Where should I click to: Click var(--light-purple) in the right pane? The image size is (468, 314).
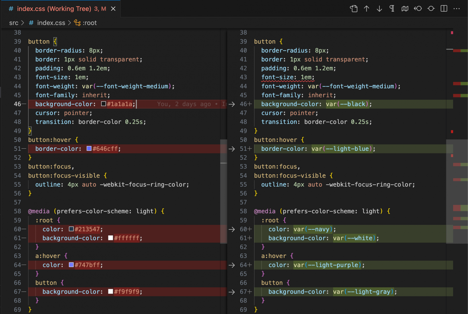327,265
